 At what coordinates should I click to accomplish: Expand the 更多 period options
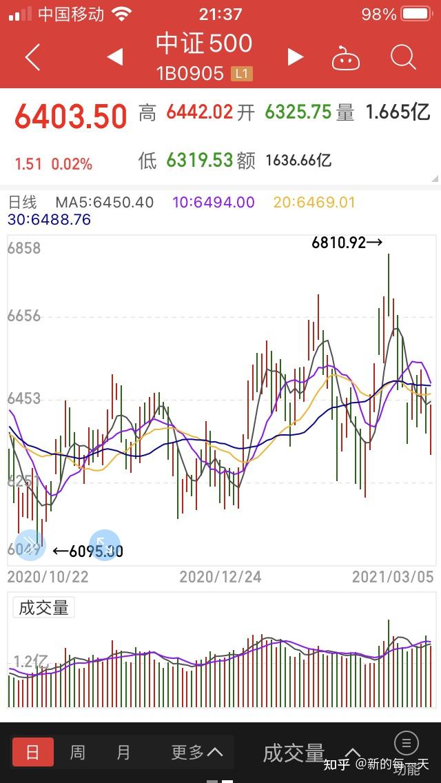pos(197,752)
